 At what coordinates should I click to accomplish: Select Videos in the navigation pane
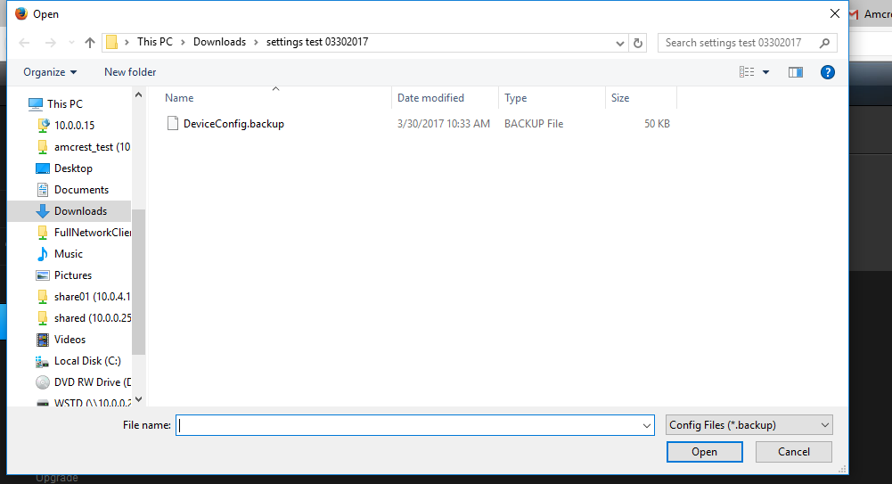tap(70, 340)
